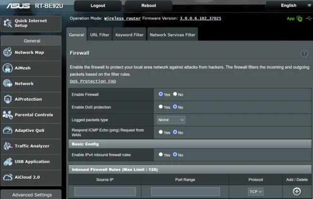Select No for Respond ICMP Echo Request
Screen dimensions: 313x199
[x=175, y=132]
